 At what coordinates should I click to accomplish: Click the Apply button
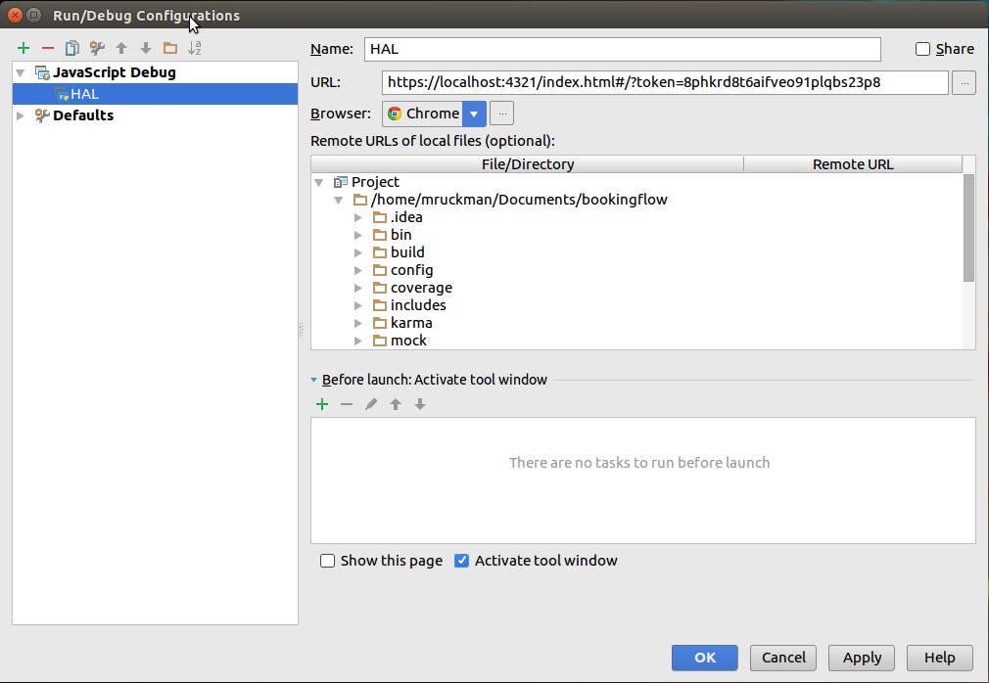coord(862,658)
